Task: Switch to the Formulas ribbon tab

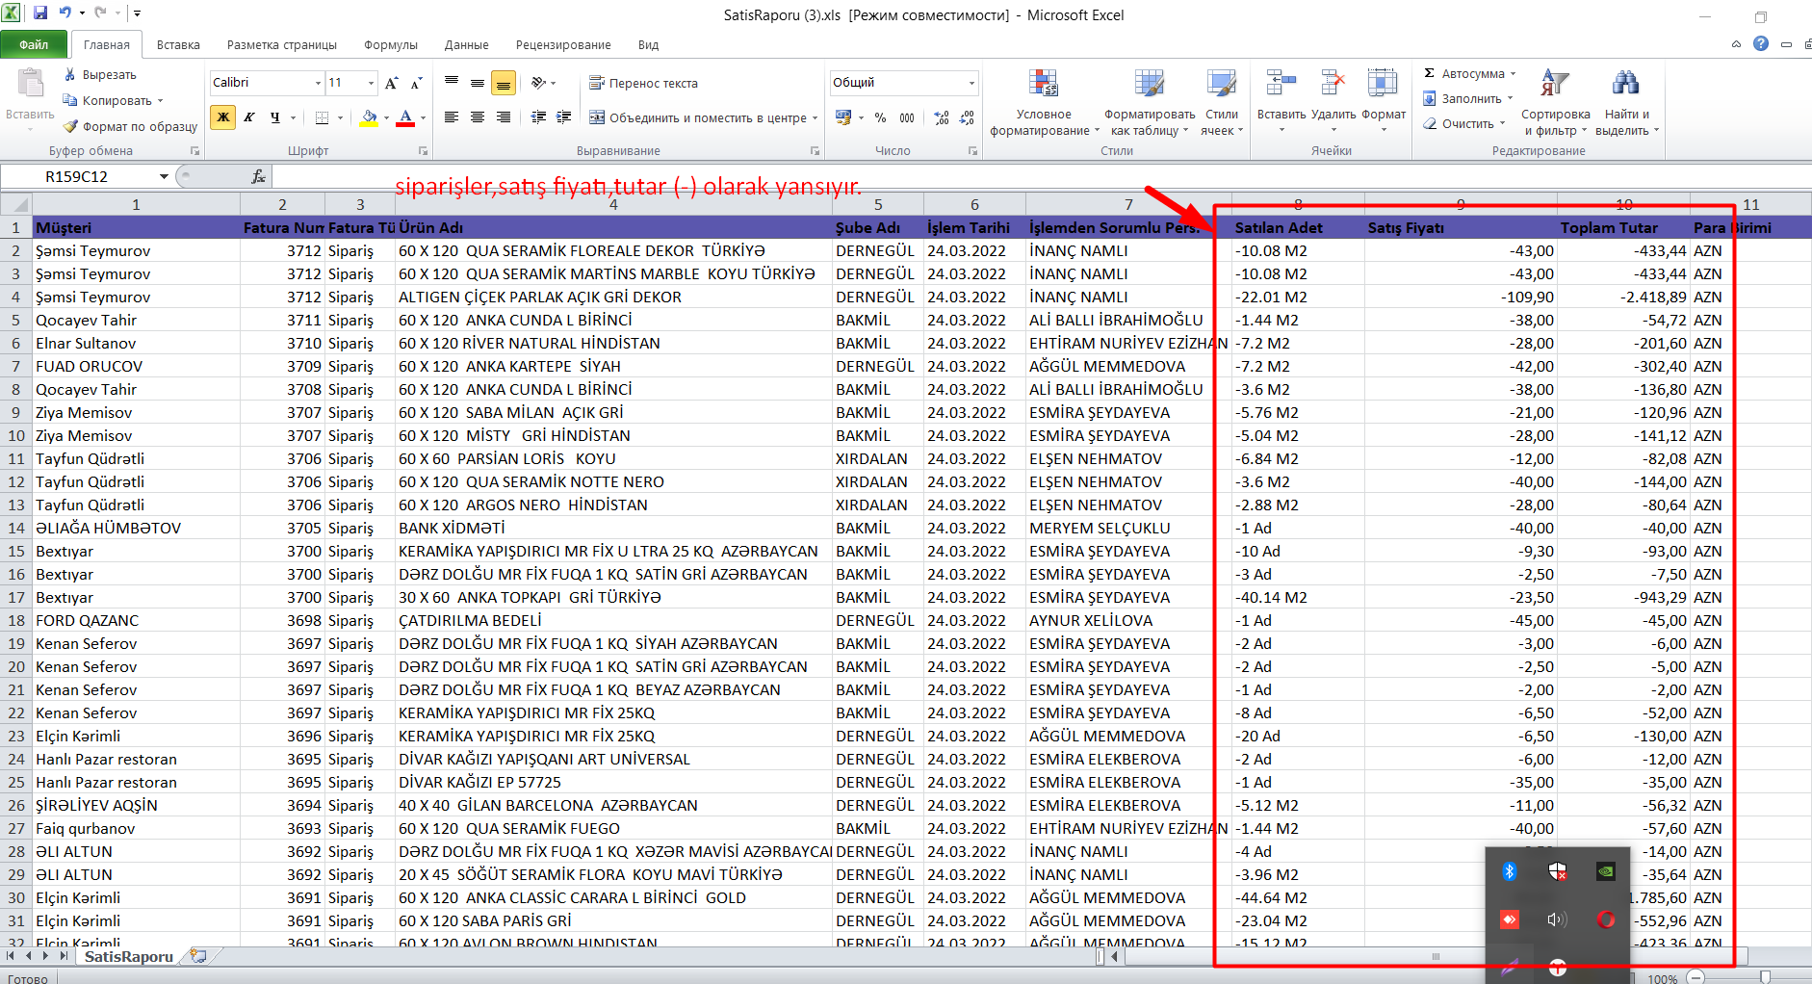Action: [x=390, y=44]
